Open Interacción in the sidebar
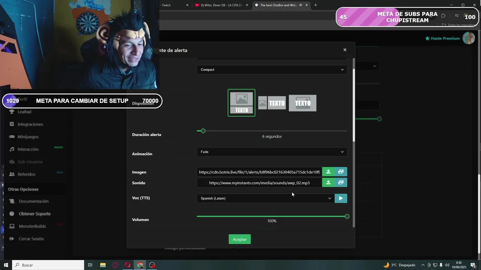 [28, 149]
